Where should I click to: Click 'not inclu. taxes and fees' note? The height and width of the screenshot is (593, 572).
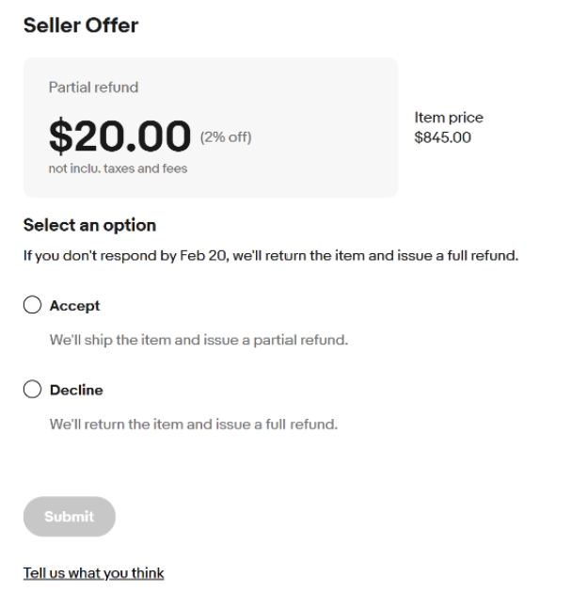pos(118,168)
